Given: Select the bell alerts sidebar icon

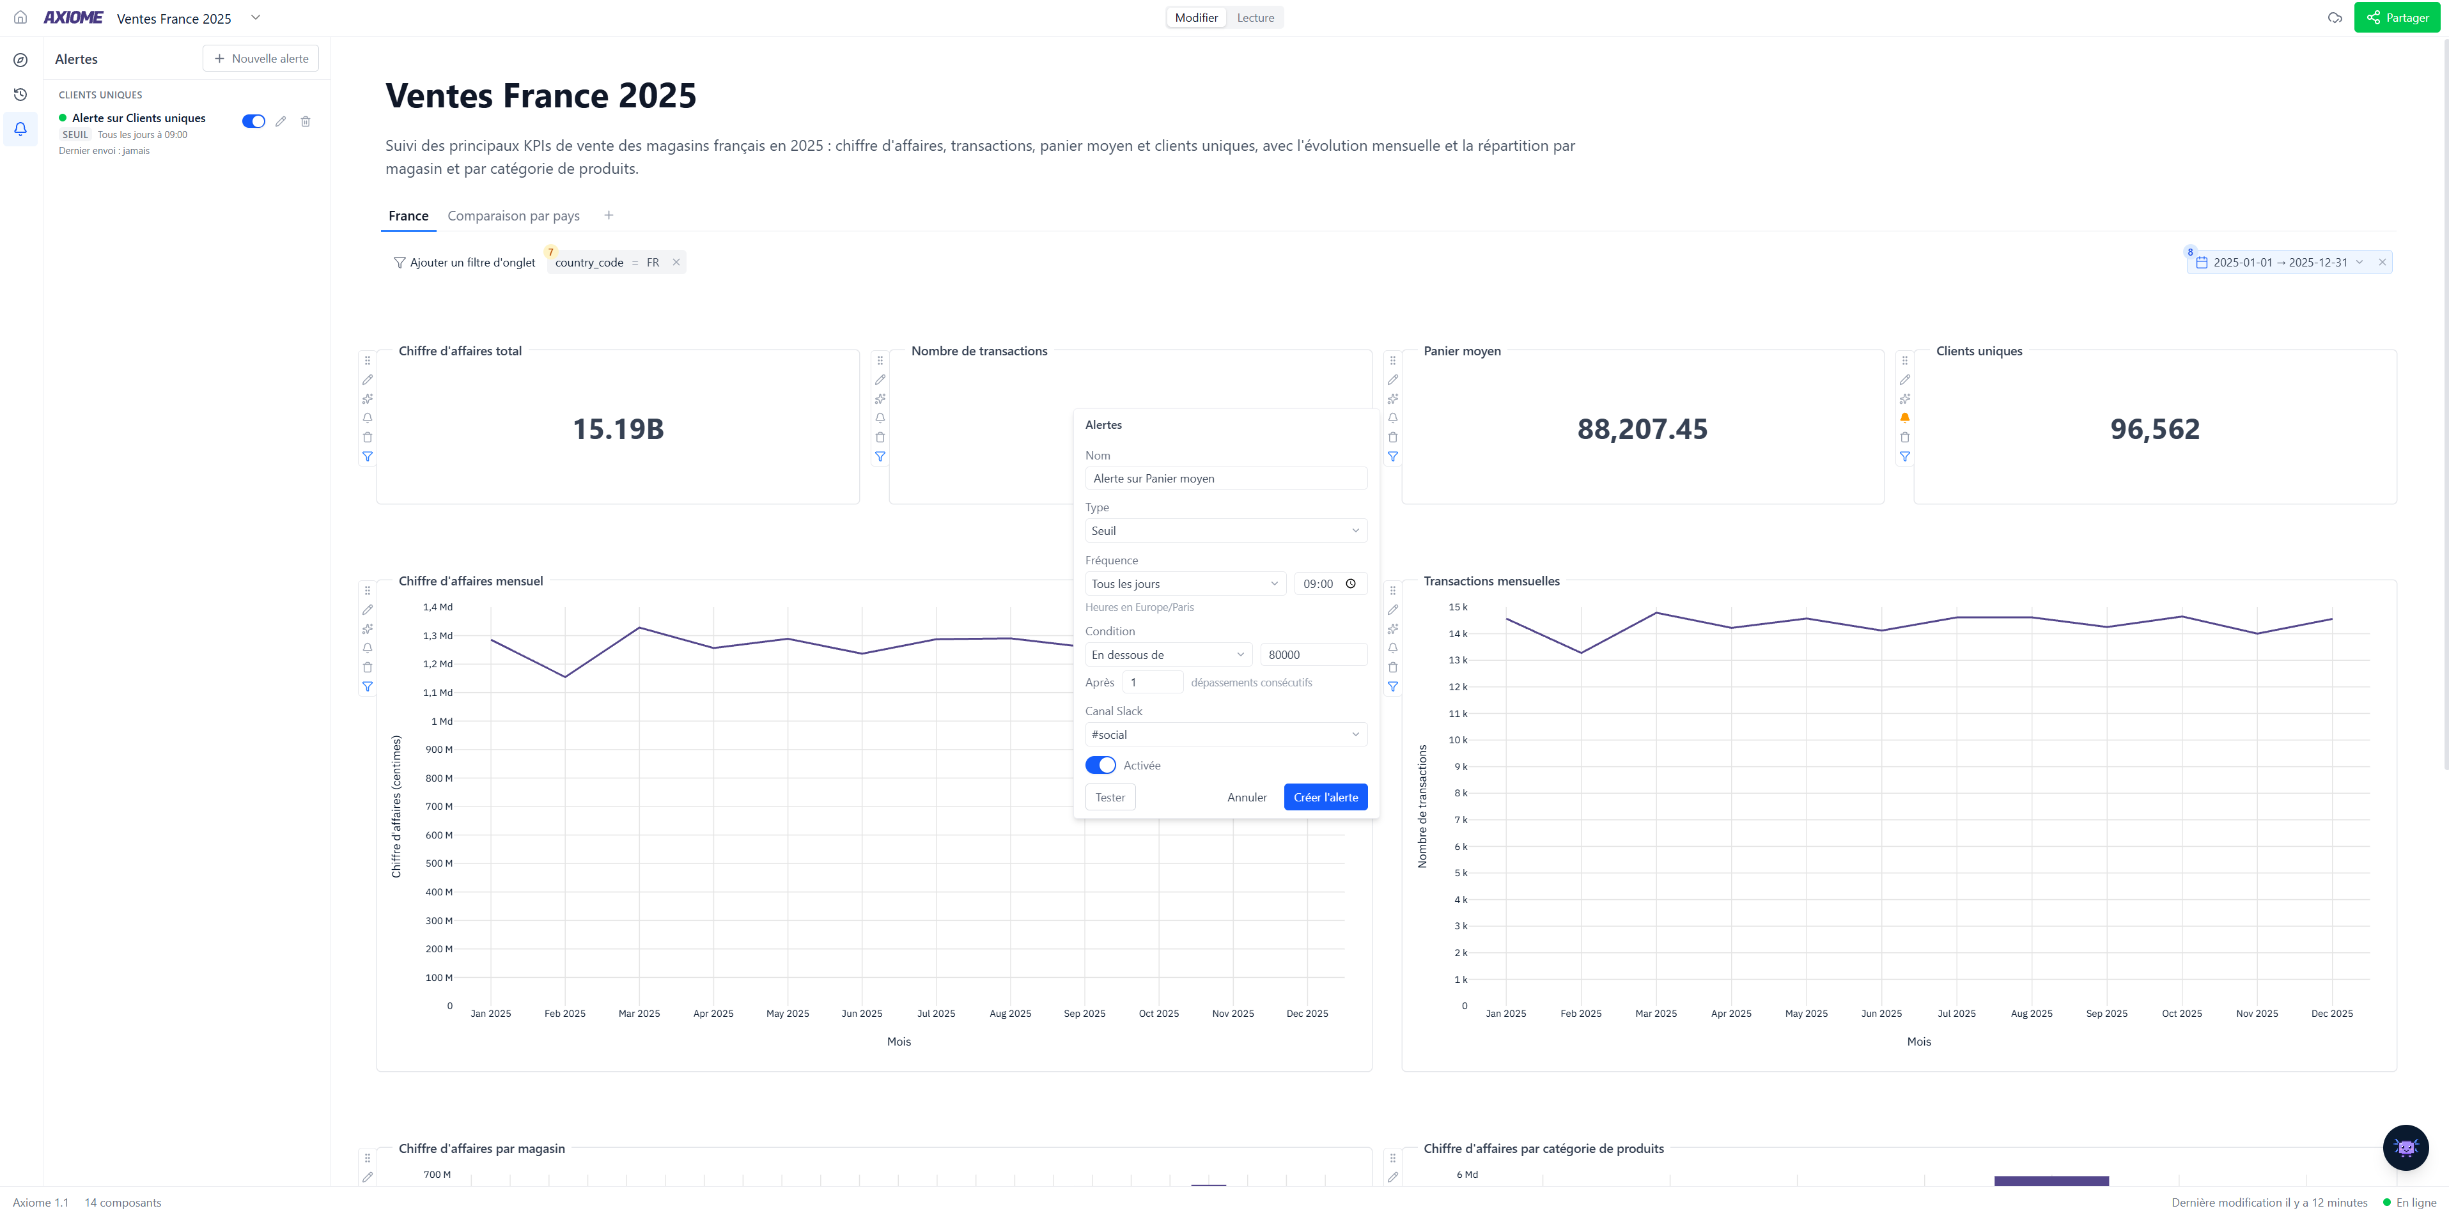Looking at the screenshot, I should point(20,128).
